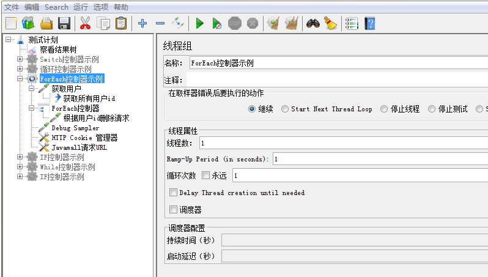The image size is (488, 277).
Task: Select the 获取用户 sampler node
Action: tap(66, 89)
